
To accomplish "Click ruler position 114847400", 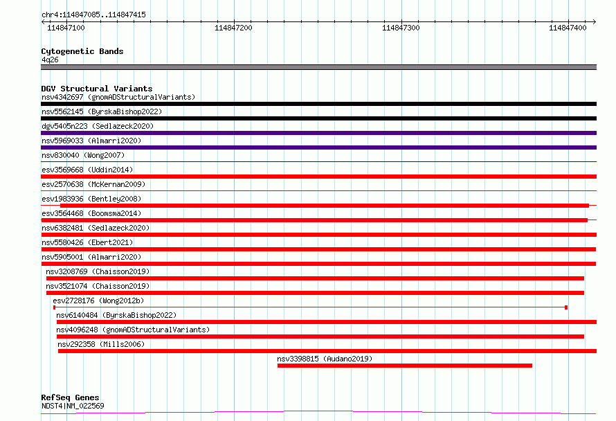I will pos(568,28).
